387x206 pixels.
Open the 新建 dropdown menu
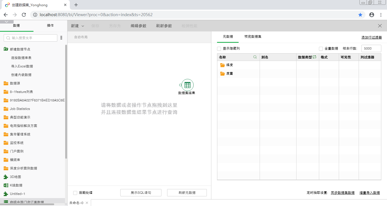tap(77, 26)
